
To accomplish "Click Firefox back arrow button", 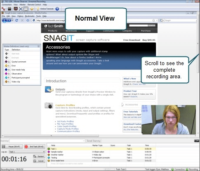I will 5,21.
